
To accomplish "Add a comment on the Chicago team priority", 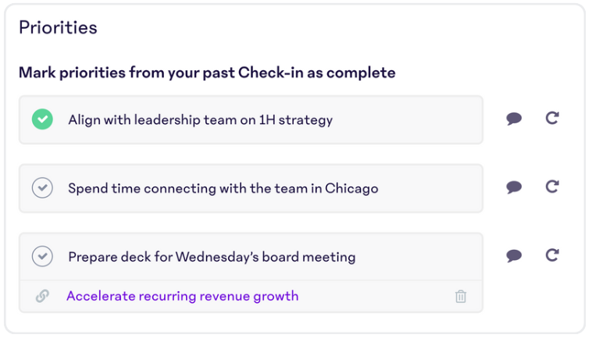I will 514,187.
